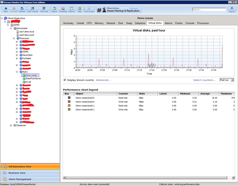The width and height of the screenshot is (238, 186).
Task: Click the horizontal scrollbar left arrow
Action: point(64,177)
